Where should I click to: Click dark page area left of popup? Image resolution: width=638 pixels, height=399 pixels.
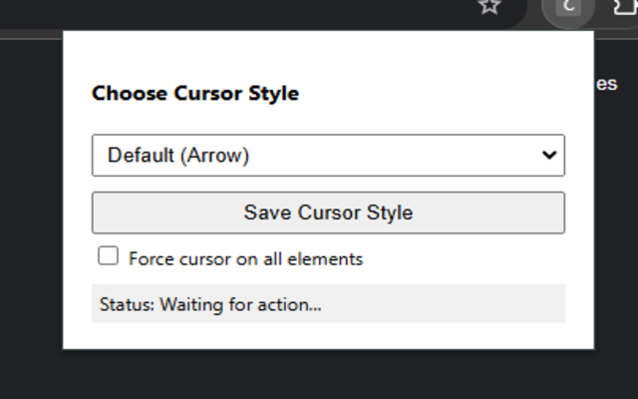pos(31,196)
